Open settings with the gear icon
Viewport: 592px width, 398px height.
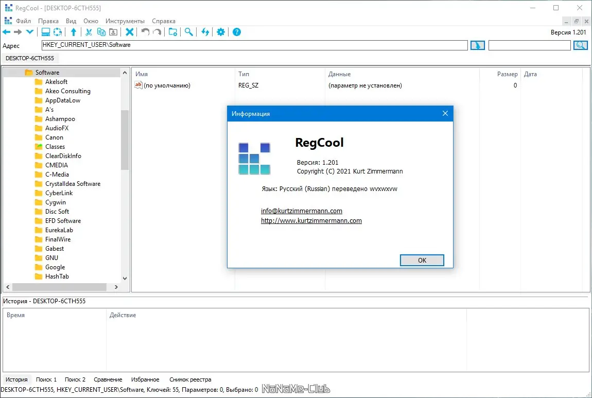tap(221, 32)
